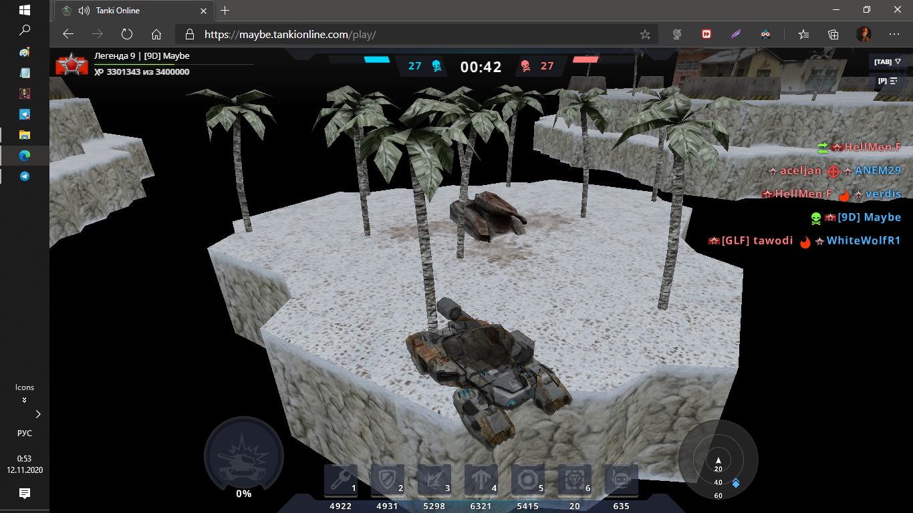Mute the Tanki Online tab audio
This screenshot has width=913, height=513.
(x=84, y=11)
